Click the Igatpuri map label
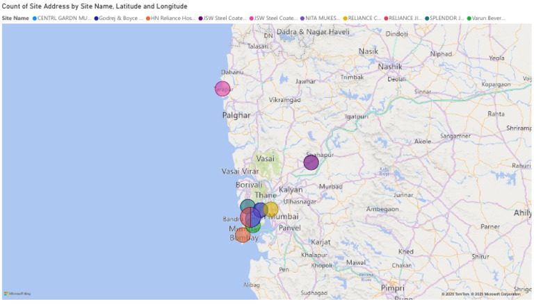Screen dimensions: 534x304 click(x=357, y=117)
